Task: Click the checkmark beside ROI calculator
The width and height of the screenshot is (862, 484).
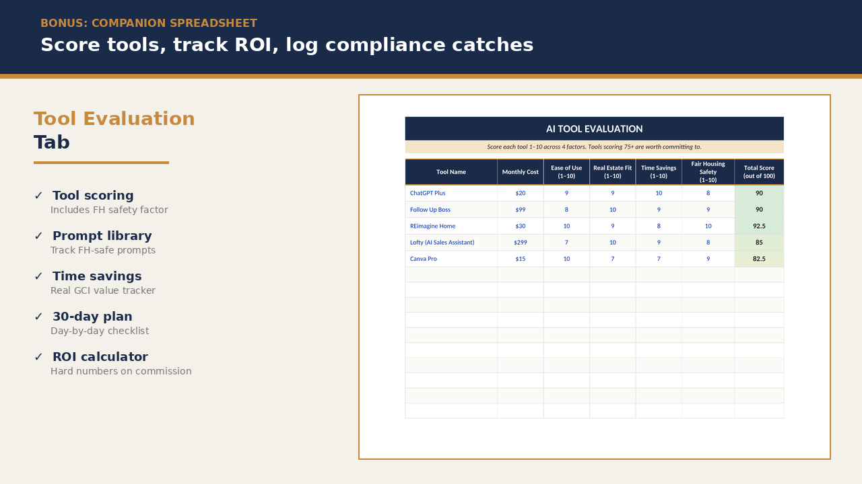Action: pyautogui.click(x=38, y=357)
